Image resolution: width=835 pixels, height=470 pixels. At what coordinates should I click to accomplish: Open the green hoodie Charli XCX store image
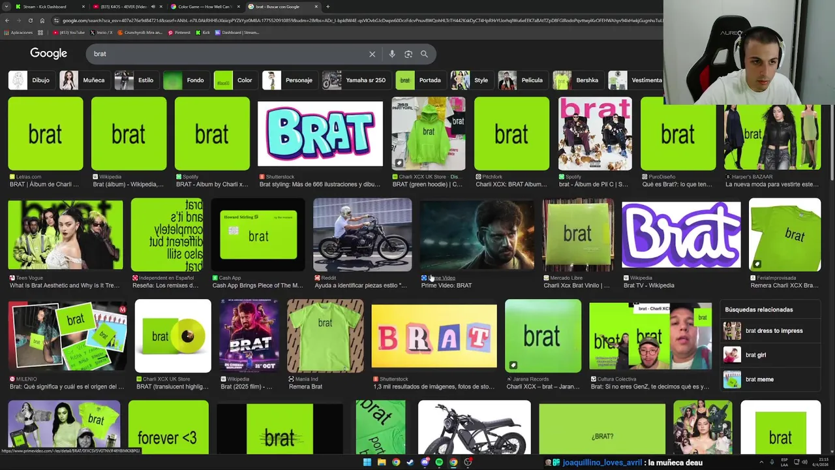[x=429, y=134]
